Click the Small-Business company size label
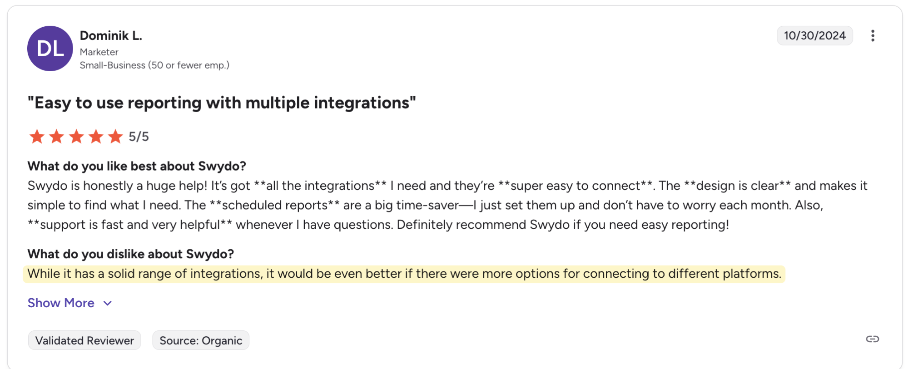The height and width of the screenshot is (369, 908). (x=154, y=65)
